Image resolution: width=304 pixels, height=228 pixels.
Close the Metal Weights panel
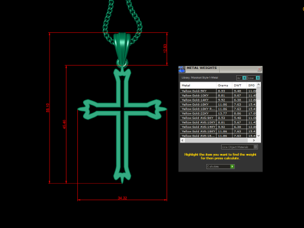259,69
